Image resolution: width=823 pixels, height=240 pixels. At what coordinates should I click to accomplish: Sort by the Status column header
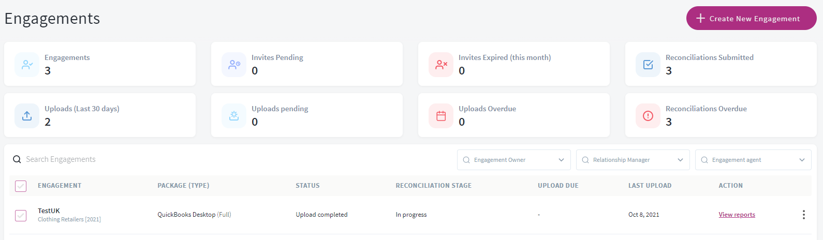tap(307, 186)
